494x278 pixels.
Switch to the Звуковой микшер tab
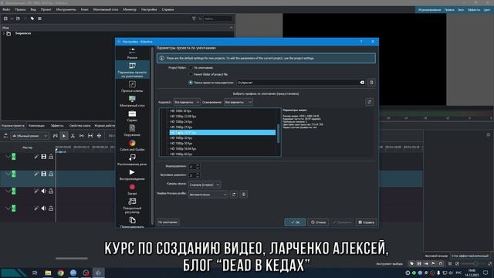pos(436,256)
